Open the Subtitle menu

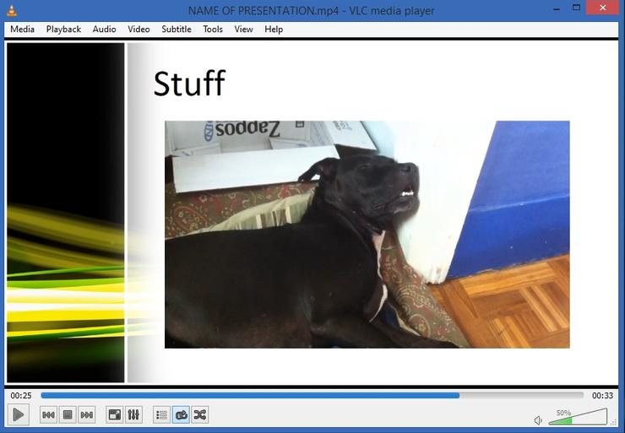177,29
